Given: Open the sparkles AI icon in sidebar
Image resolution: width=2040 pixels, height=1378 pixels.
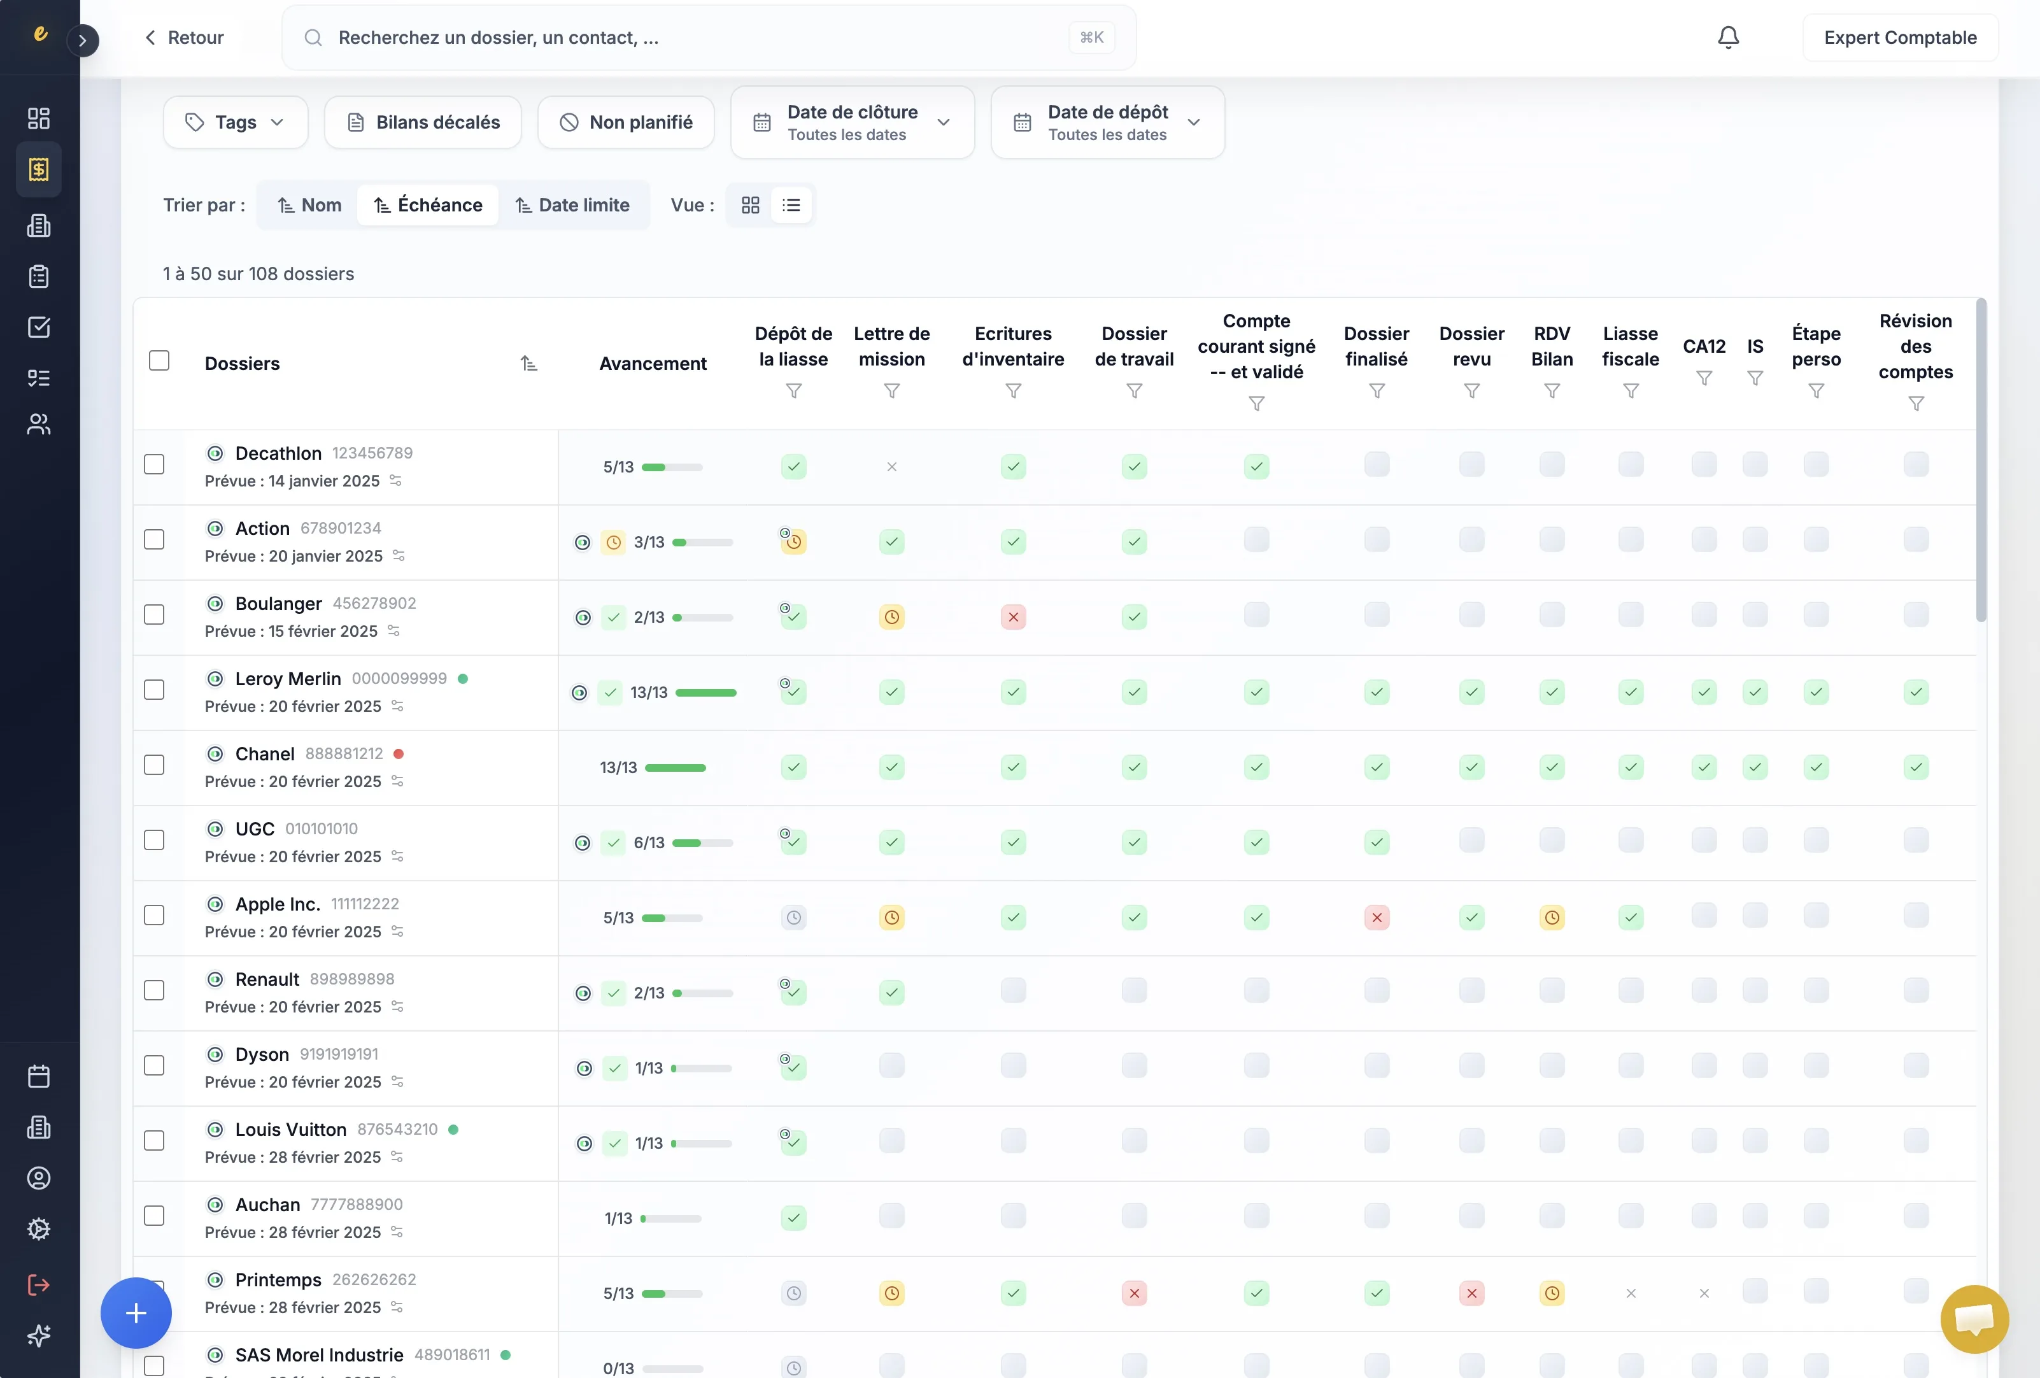Looking at the screenshot, I should click(39, 1336).
